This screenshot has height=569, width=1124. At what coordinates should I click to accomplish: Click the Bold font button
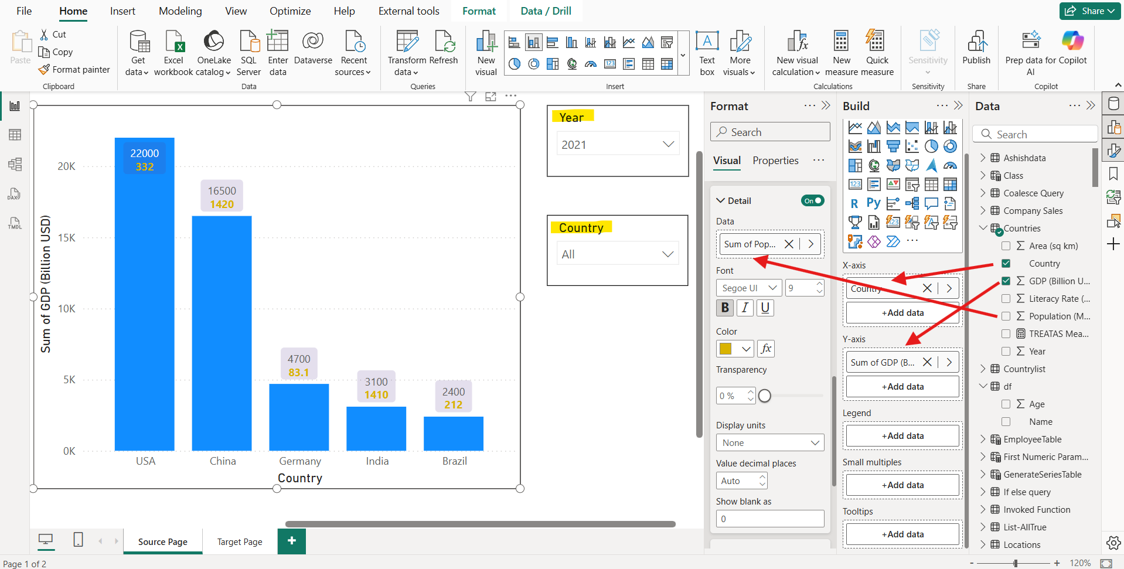click(725, 308)
